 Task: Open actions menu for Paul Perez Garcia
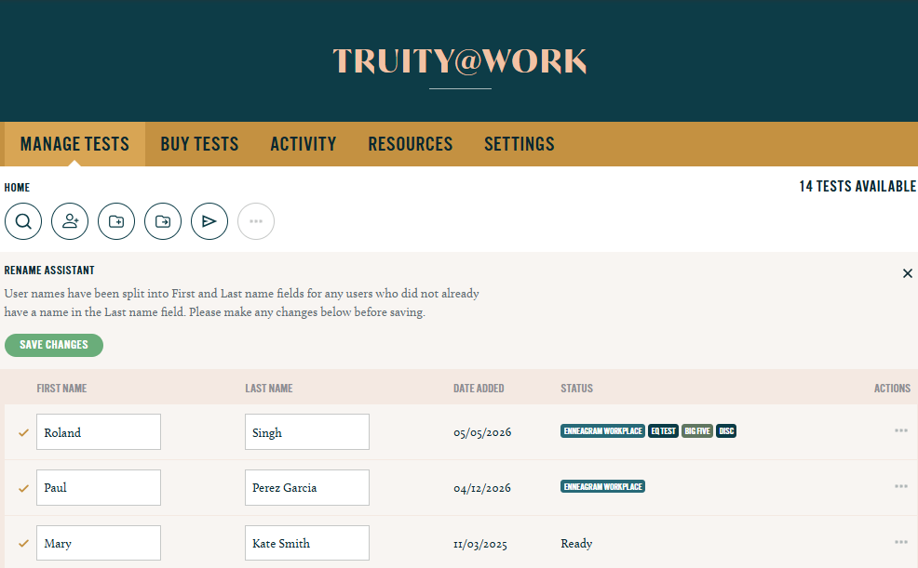coord(901,486)
